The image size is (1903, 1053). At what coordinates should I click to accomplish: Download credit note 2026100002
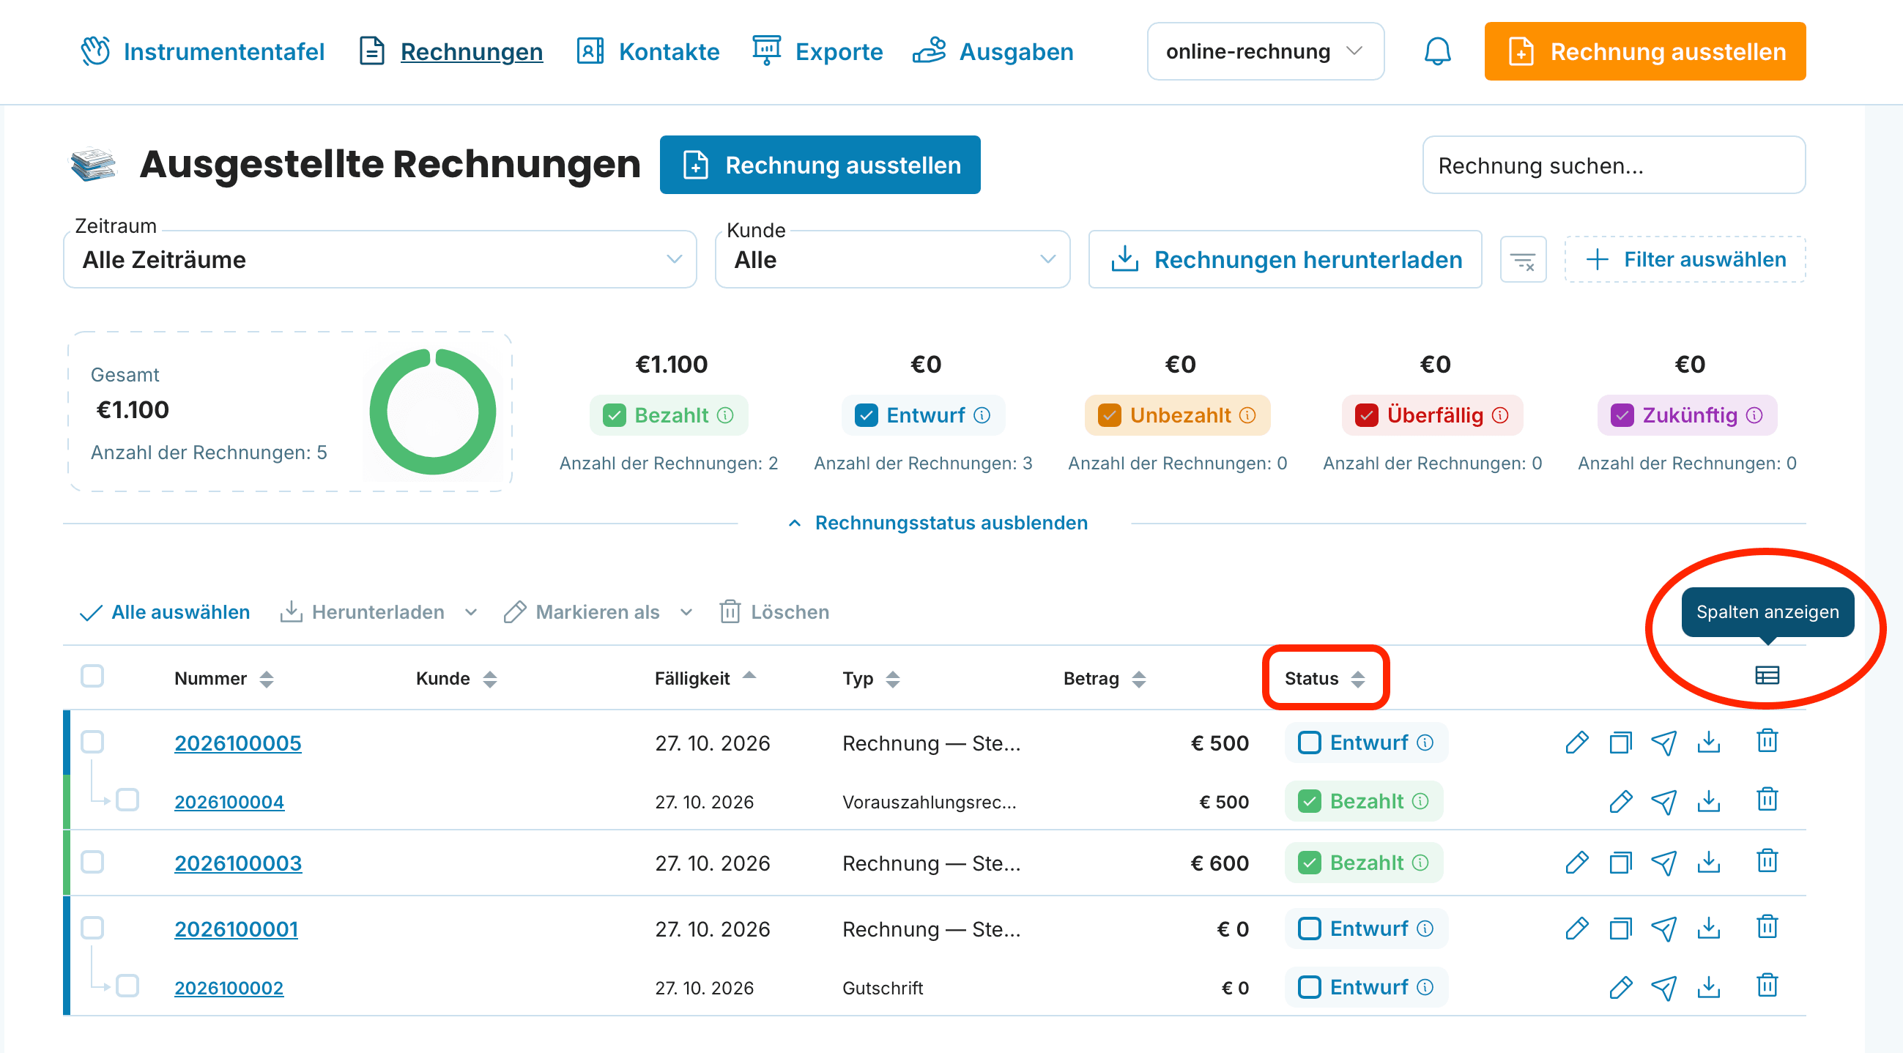1709,987
